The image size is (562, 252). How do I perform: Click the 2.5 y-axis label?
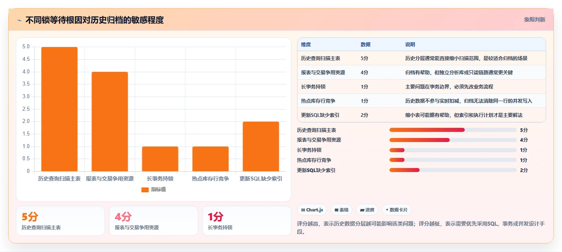point(26,109)
